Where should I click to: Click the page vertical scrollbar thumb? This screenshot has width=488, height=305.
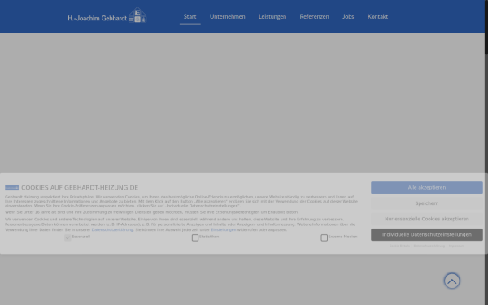tap(486, 28)
